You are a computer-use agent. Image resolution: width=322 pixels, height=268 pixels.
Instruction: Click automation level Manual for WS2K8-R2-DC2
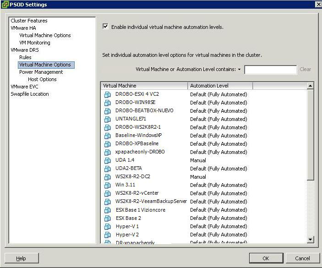pyautogui.click(x=198, y=177)
